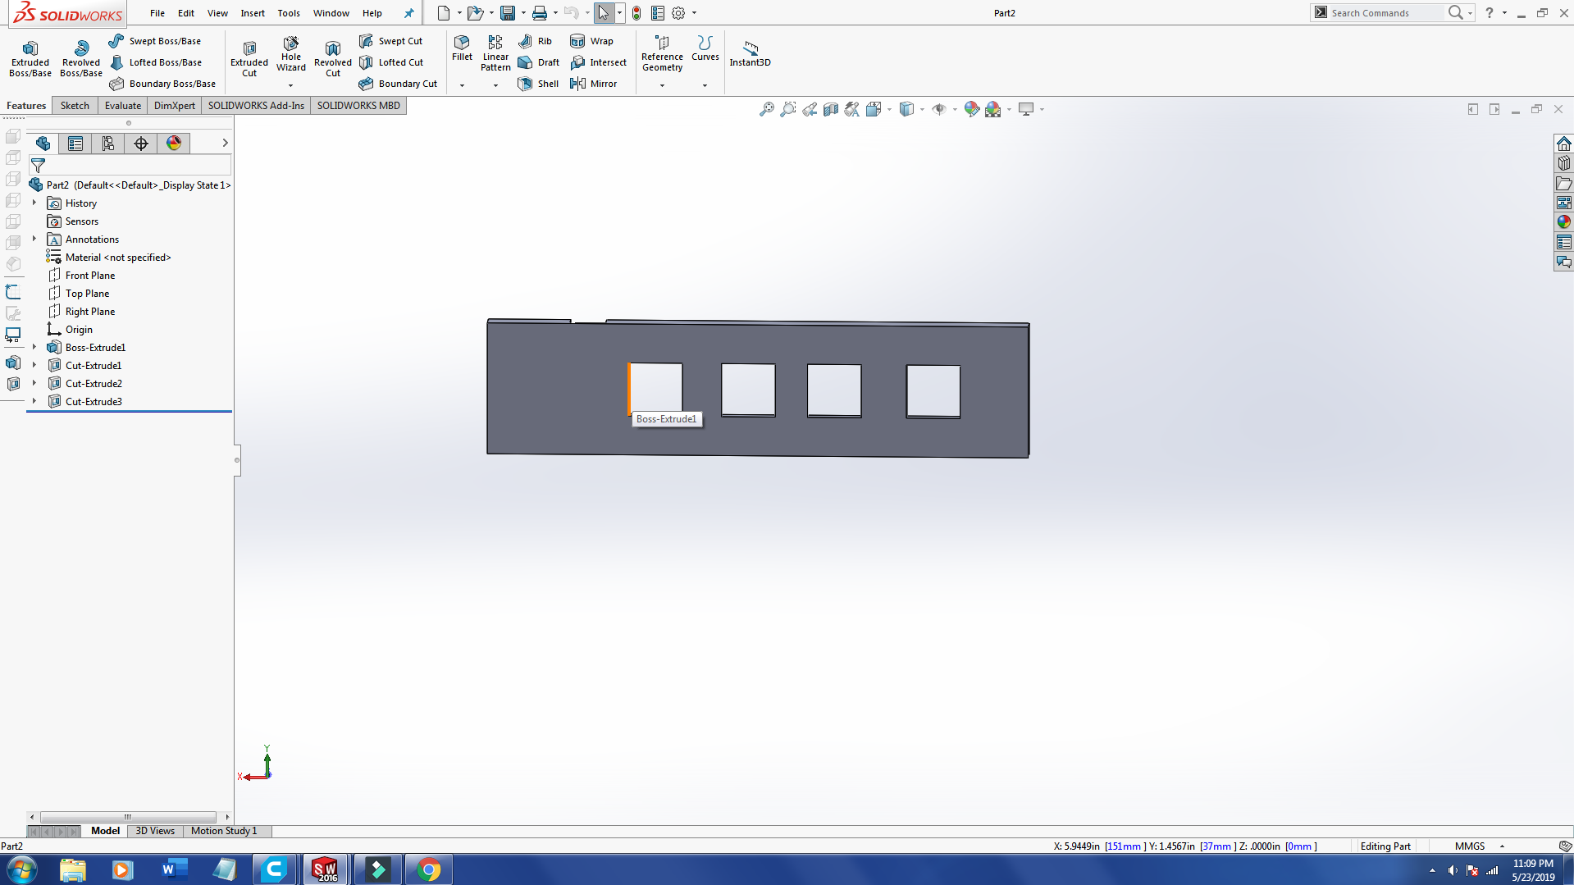Open the Appearances task pane tab
Viewport: 1574px width, 885px height.
click(x=1564, y=222)
